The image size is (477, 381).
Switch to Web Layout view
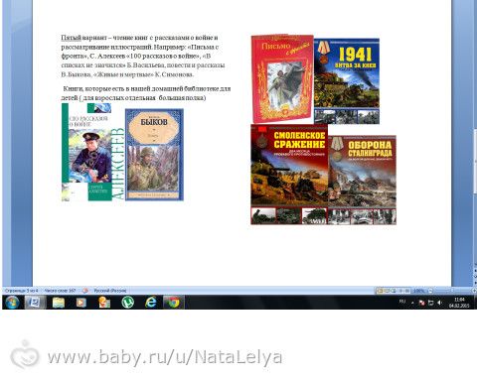click(394, 291)
